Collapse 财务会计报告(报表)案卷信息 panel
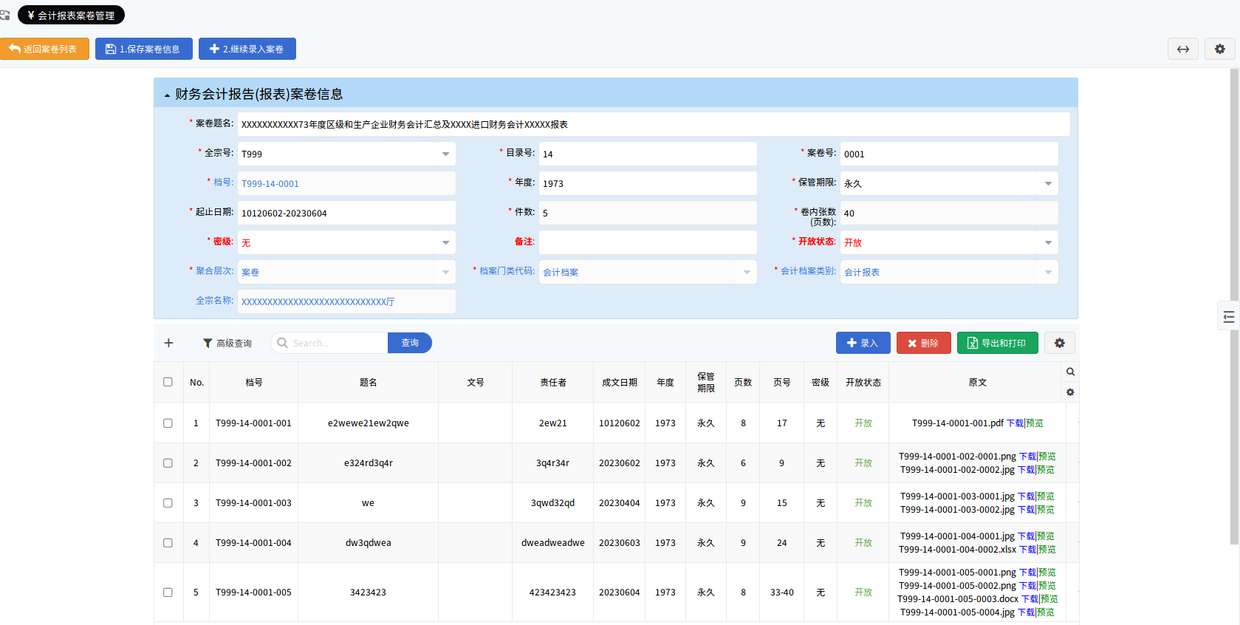 167,95
